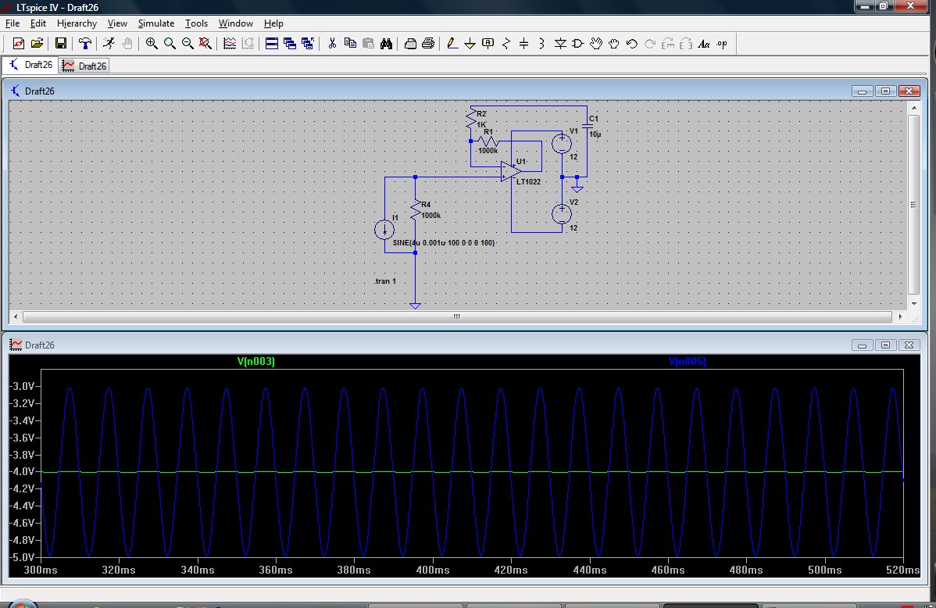The height and width of the screenshot is (608, 936).
Task: Select the Draw Wire pencil tool
Action: coord(452,44)
